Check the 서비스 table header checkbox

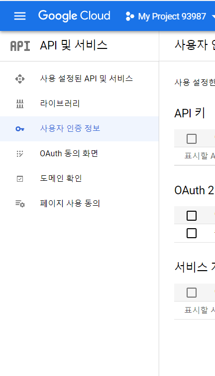[x=192, y=293]
